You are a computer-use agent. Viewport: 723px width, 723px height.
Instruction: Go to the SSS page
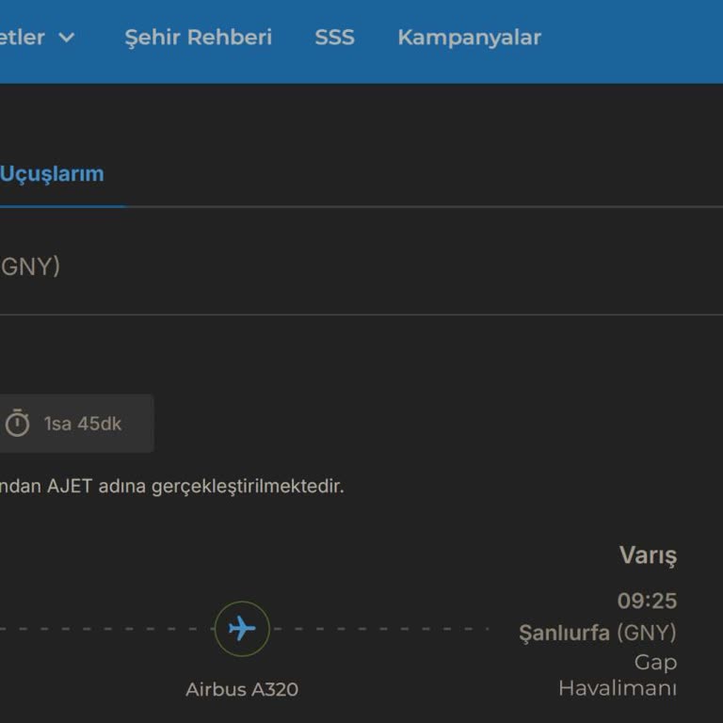334,38
